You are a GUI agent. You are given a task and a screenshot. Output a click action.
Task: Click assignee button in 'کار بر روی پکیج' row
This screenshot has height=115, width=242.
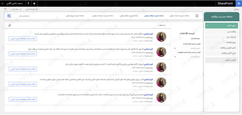point(23,84)
